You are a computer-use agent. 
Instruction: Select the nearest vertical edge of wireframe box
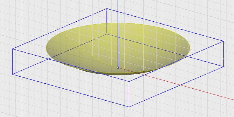pos(129,94)
